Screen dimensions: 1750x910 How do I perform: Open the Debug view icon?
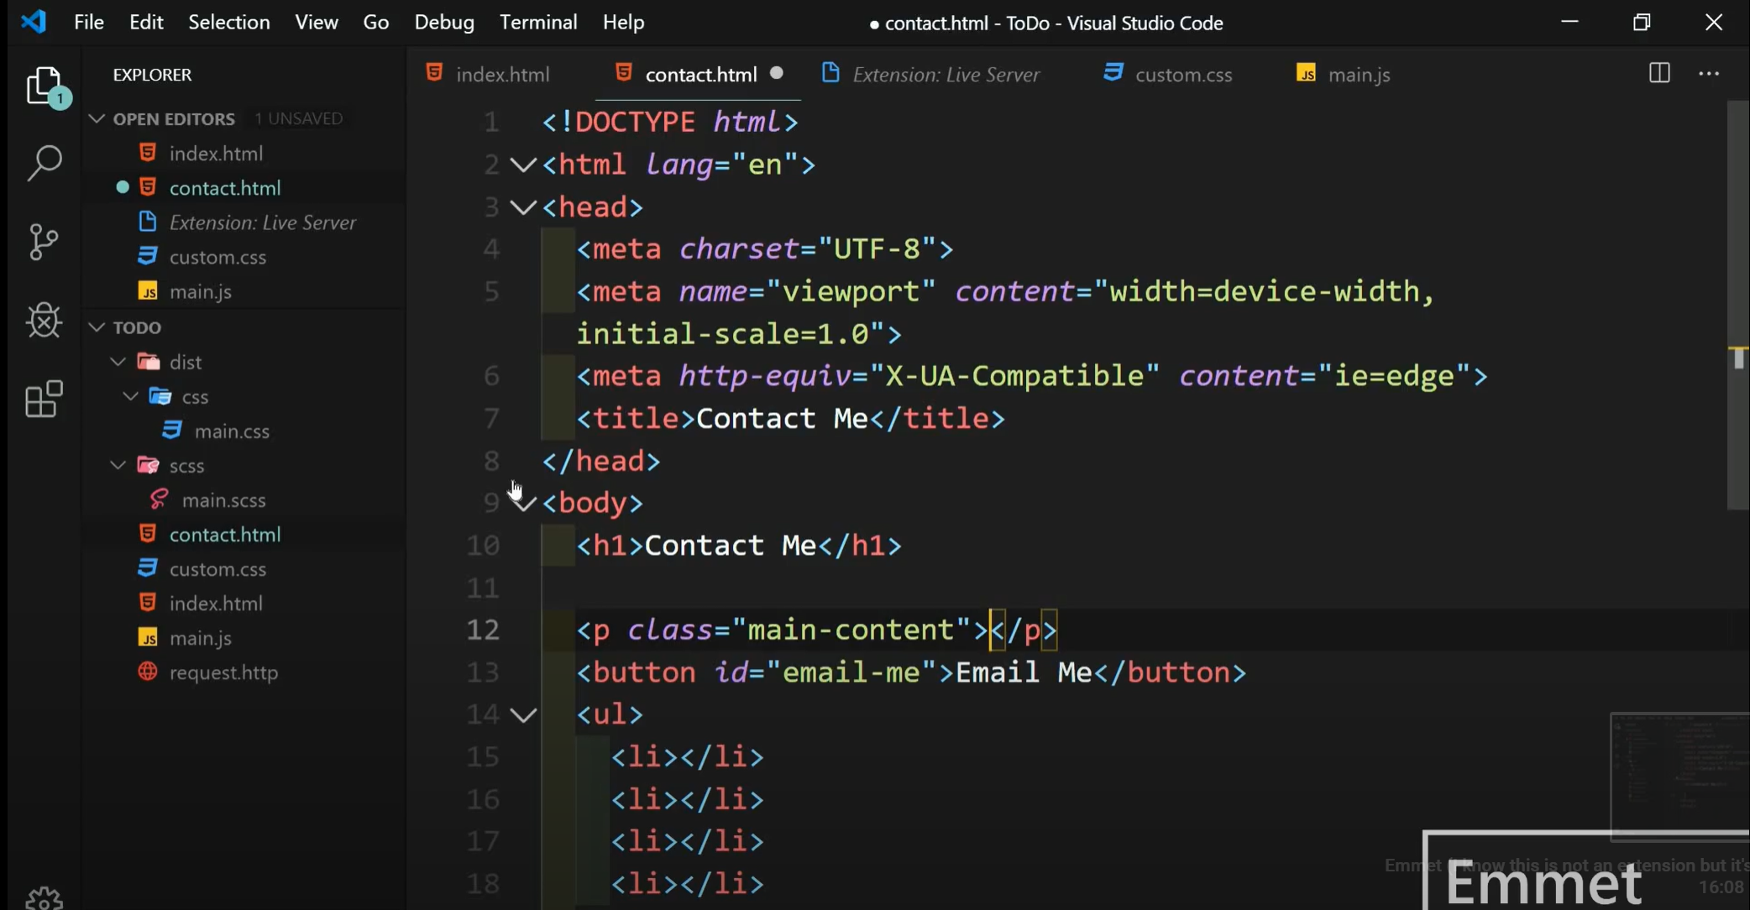coord(44,320)
